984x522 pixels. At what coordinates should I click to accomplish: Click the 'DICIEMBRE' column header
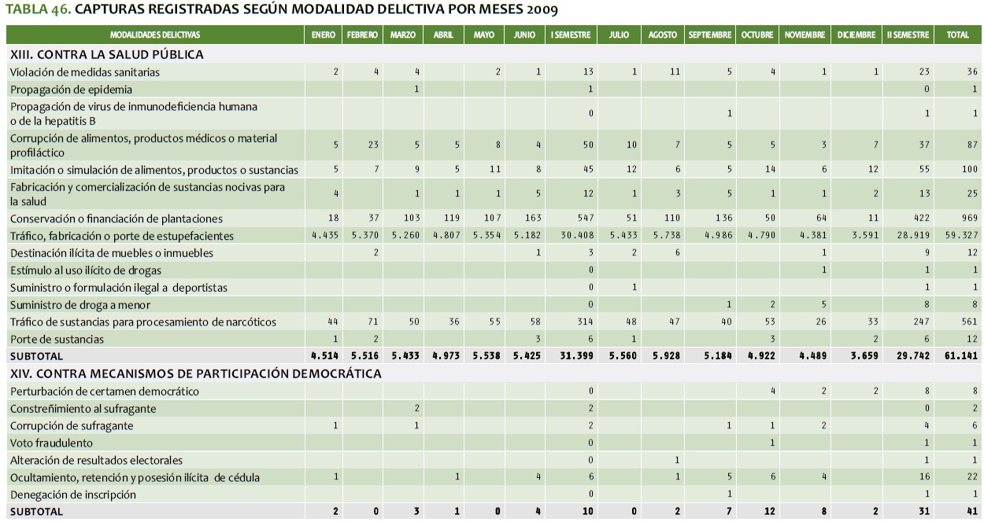click(856, 35)
